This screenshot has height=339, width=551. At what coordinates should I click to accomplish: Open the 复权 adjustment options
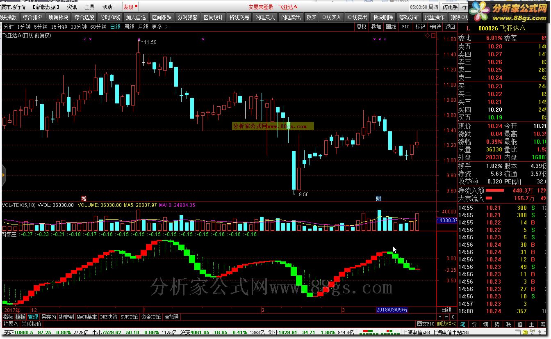[361, 27]
